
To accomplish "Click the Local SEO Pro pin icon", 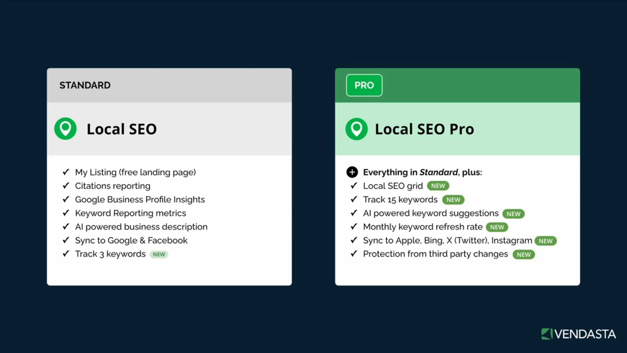I will point(356,129).
